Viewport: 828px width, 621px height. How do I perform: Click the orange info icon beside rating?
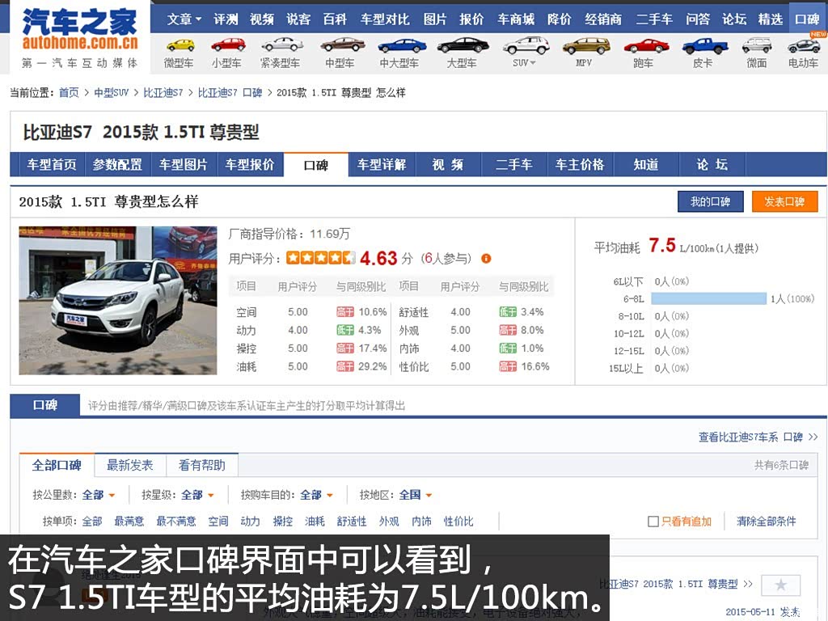[486, 258]
